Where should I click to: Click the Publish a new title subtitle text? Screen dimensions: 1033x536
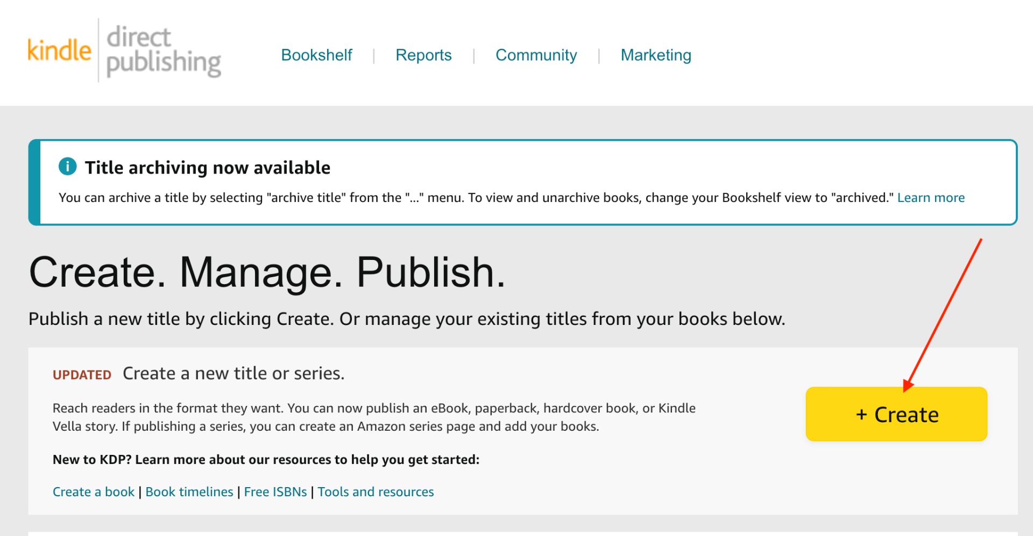point(407,319)
